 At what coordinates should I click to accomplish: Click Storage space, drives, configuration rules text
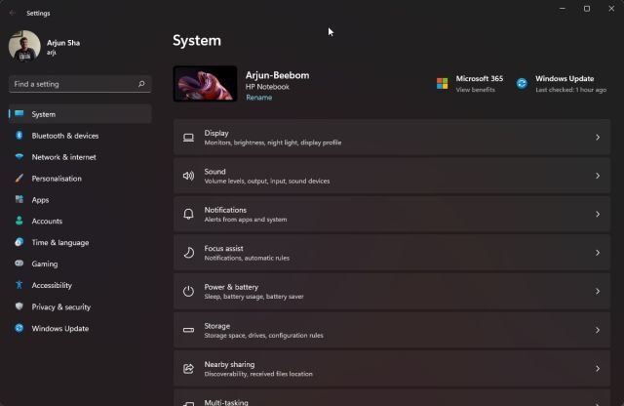263,335
